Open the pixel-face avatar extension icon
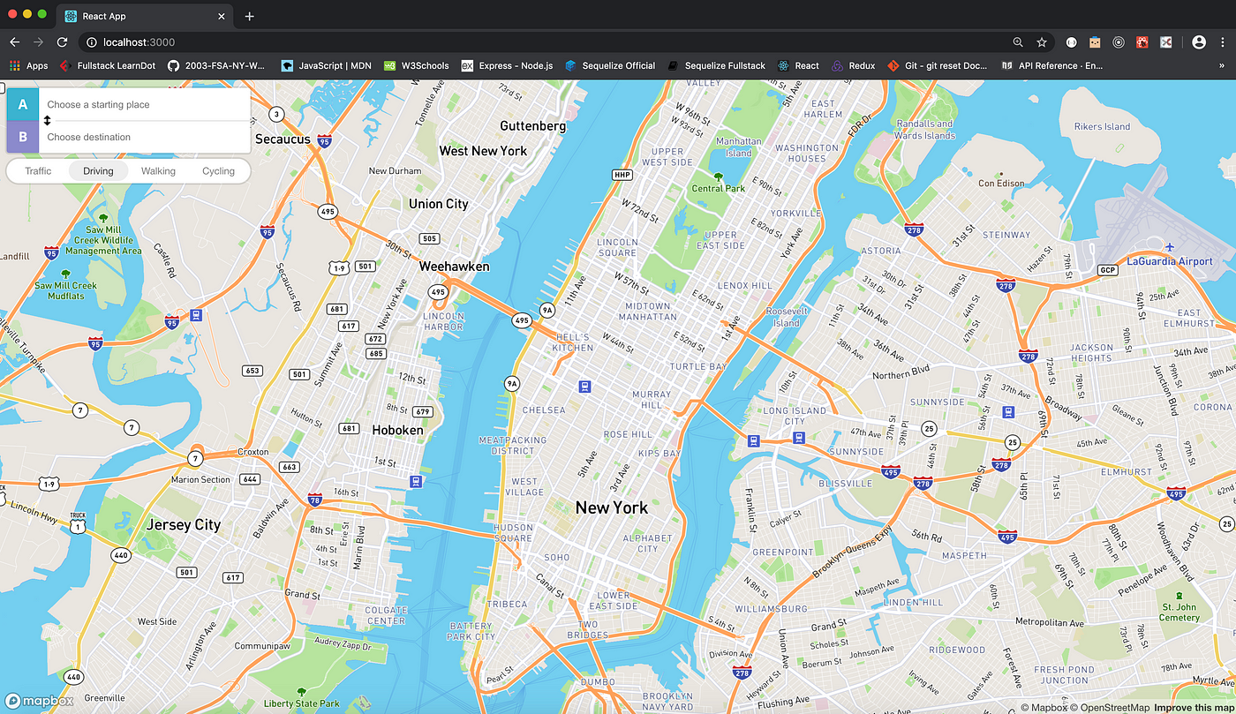 tap(1095, 41)
